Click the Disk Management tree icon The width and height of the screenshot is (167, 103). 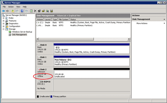[x=10, y=35]
